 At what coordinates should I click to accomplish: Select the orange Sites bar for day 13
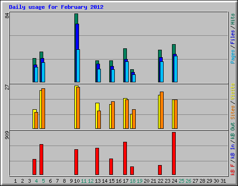[x=99, y=120]
